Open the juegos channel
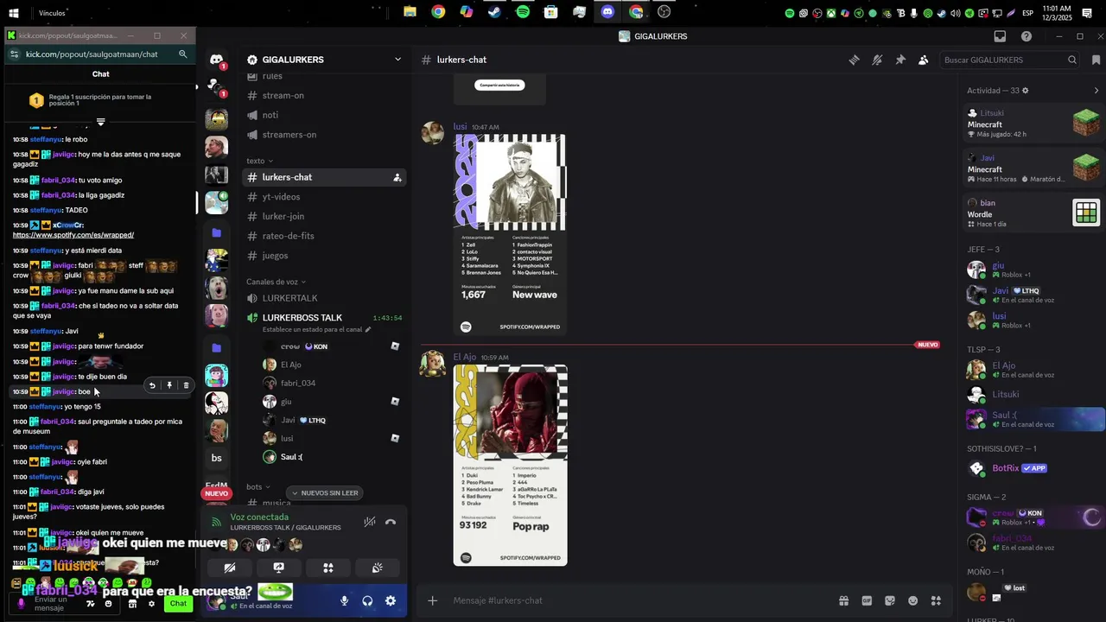This screenshot has height=622, width=1106. pyautogui.click(x=324, y=256)
